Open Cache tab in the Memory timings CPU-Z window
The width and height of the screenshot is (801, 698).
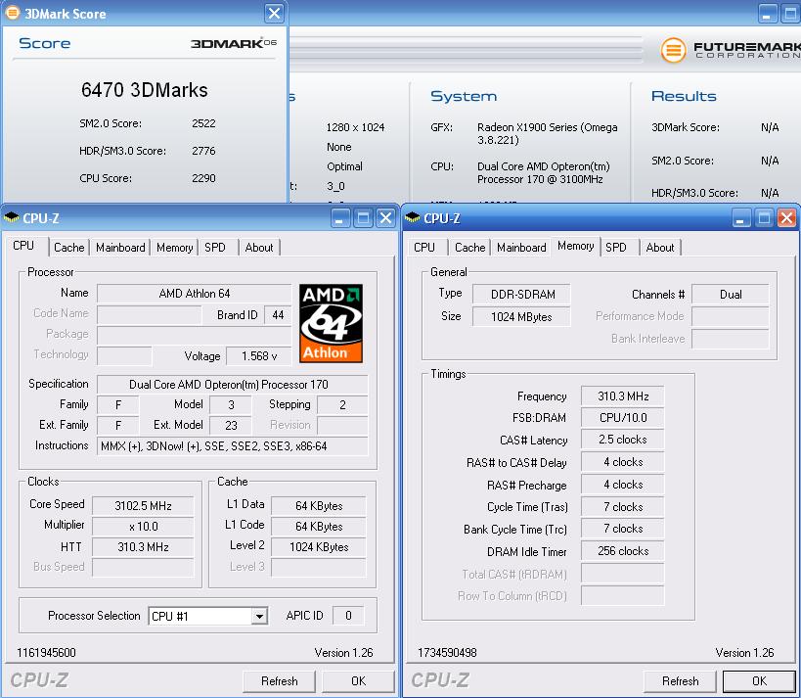point(470,248)
